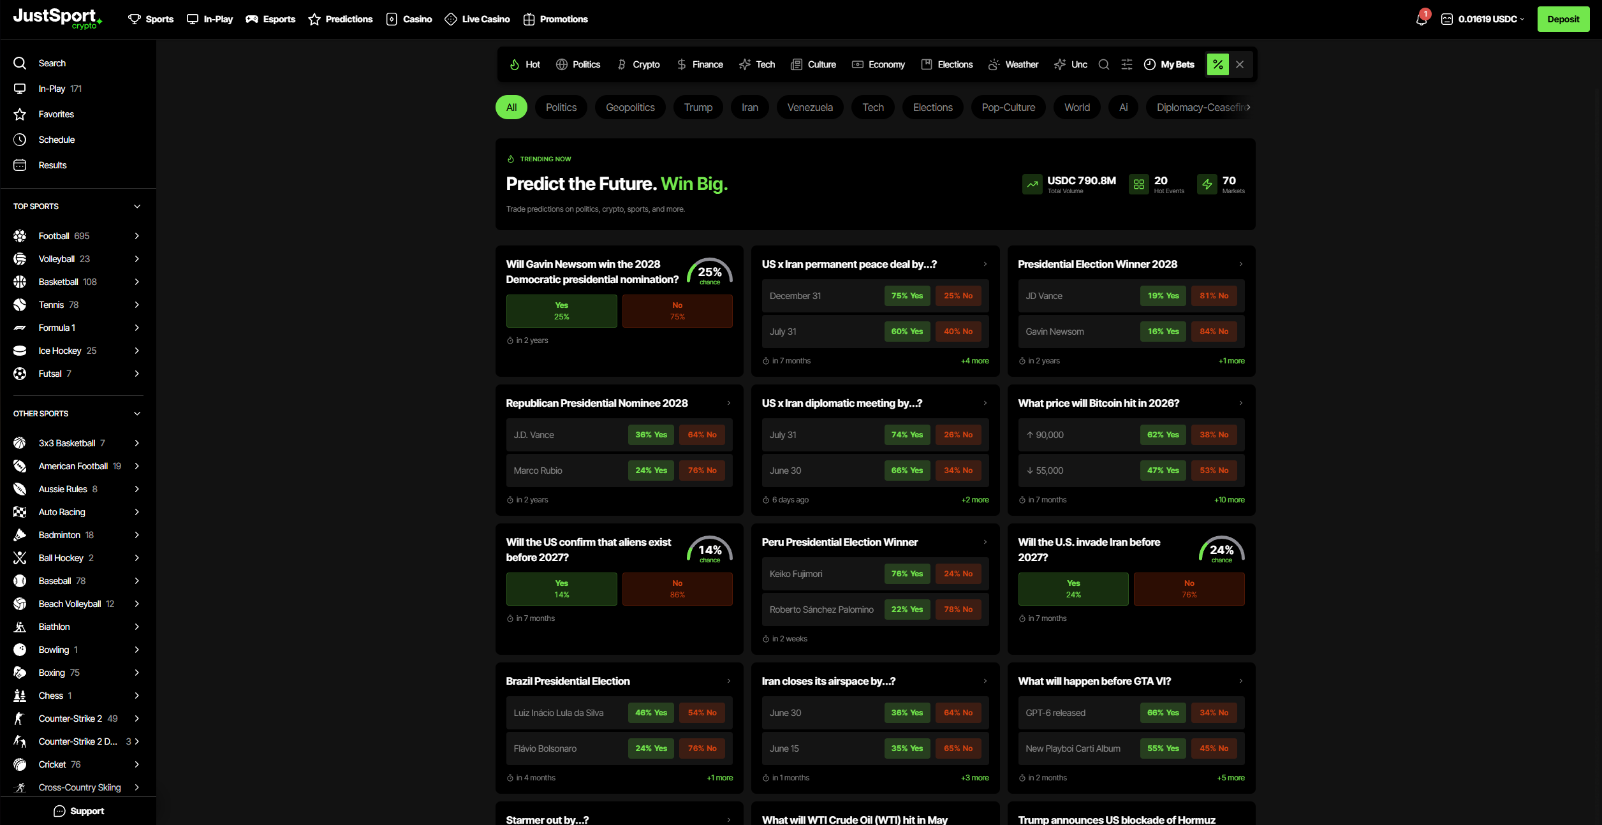1602x825 pixels.
Task: Bet Yes 24% on U.S. invade Iran
Action: click(1073, 589)
